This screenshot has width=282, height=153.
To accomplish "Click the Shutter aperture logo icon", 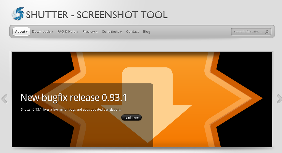I will 18,14.
